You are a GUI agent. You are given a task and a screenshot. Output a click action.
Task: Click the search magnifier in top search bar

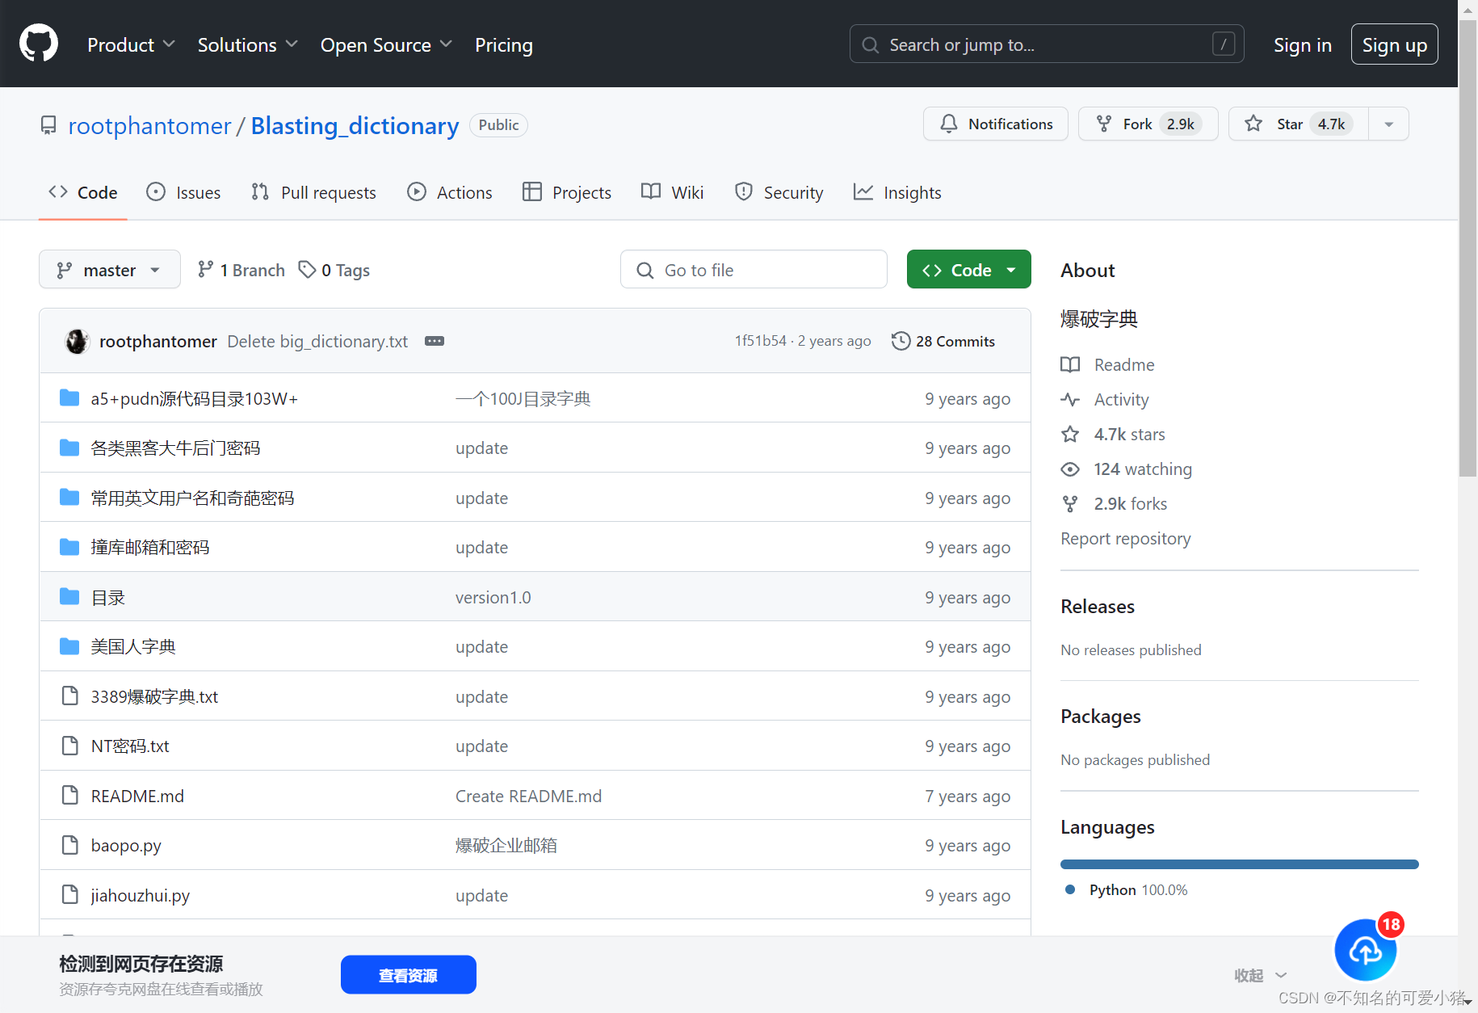[x=871, y=44]
